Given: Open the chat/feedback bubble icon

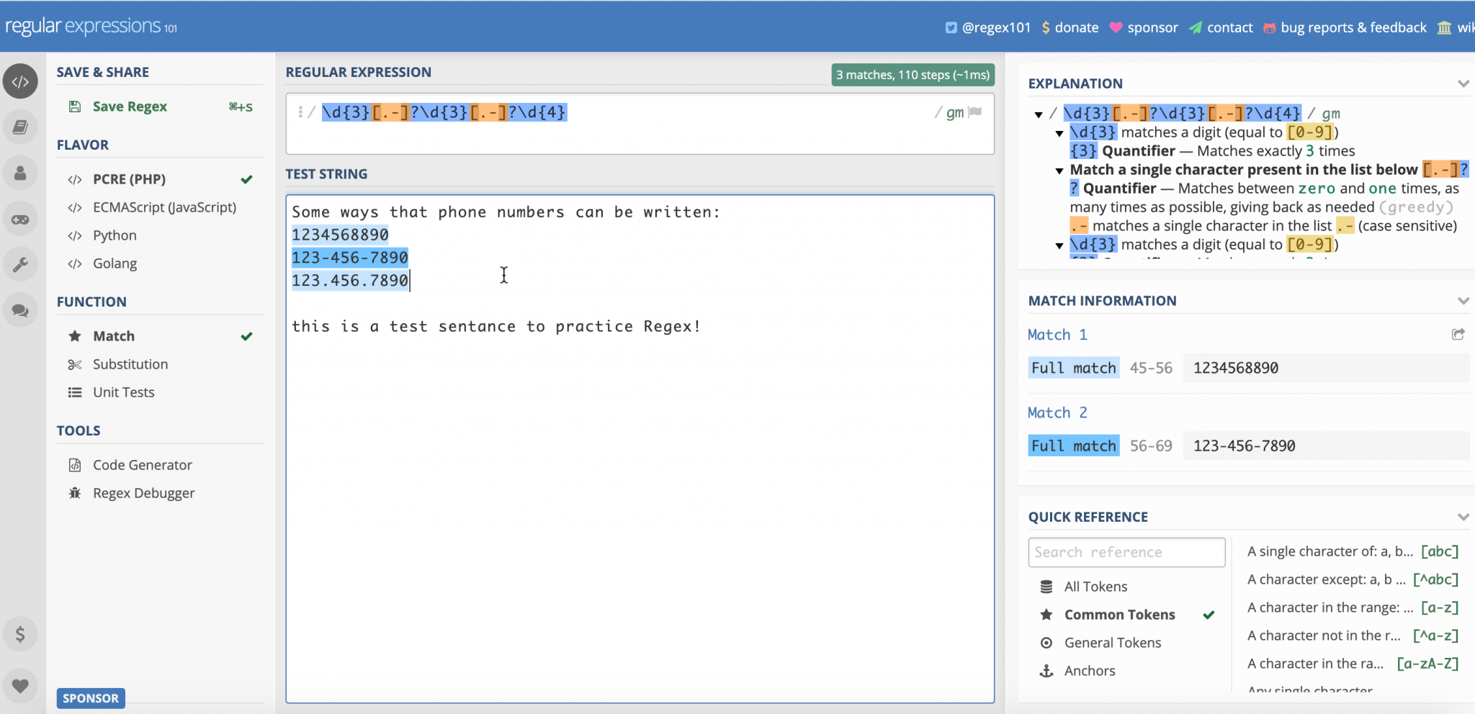Looking at the screenshot, I should [x=20, y=310].
